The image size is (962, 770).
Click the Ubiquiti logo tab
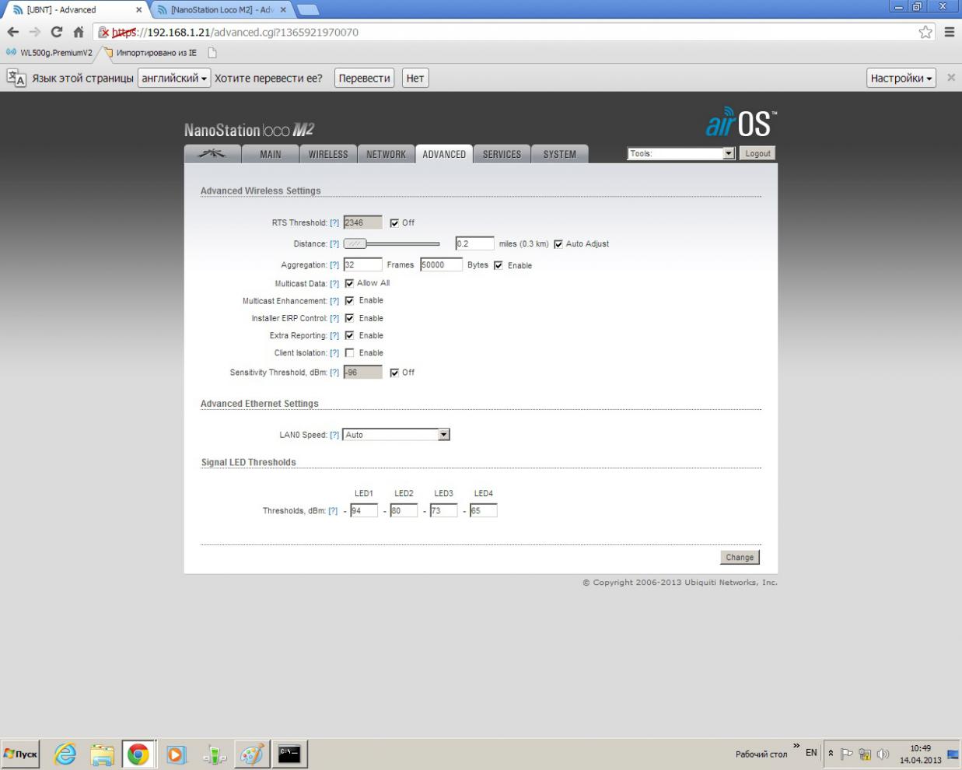(x=212, y=153)
